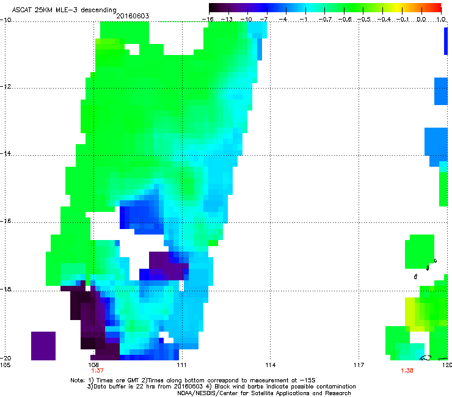Click the colorbar tick label -0.4
Screen dimensions: 452x397
tap(384, 20)
